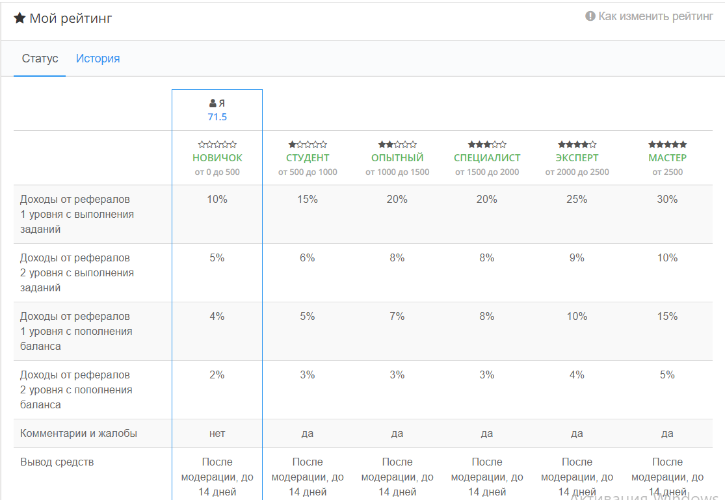Click the range text от 1000 до 1500
This screenshot has width=725, height=500.
coord(397,172)
